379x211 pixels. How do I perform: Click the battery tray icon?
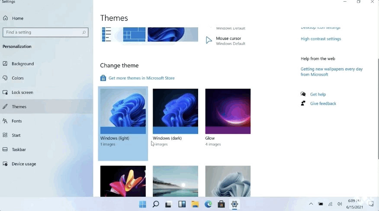pos(321,204)
